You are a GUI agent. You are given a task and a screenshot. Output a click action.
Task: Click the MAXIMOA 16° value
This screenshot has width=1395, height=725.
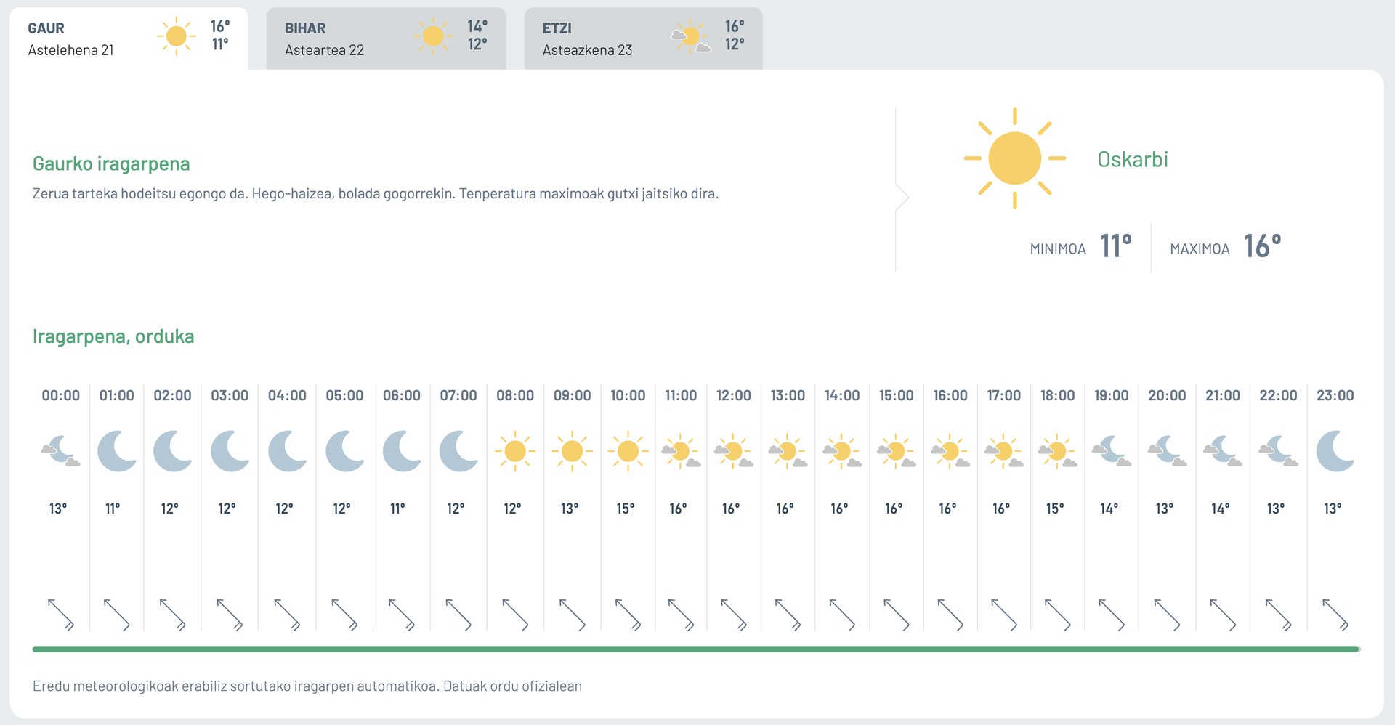pyautogui.click(x=1262, y=246)
